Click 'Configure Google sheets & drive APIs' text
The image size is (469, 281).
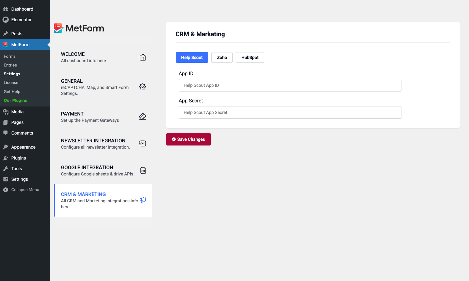97,174
